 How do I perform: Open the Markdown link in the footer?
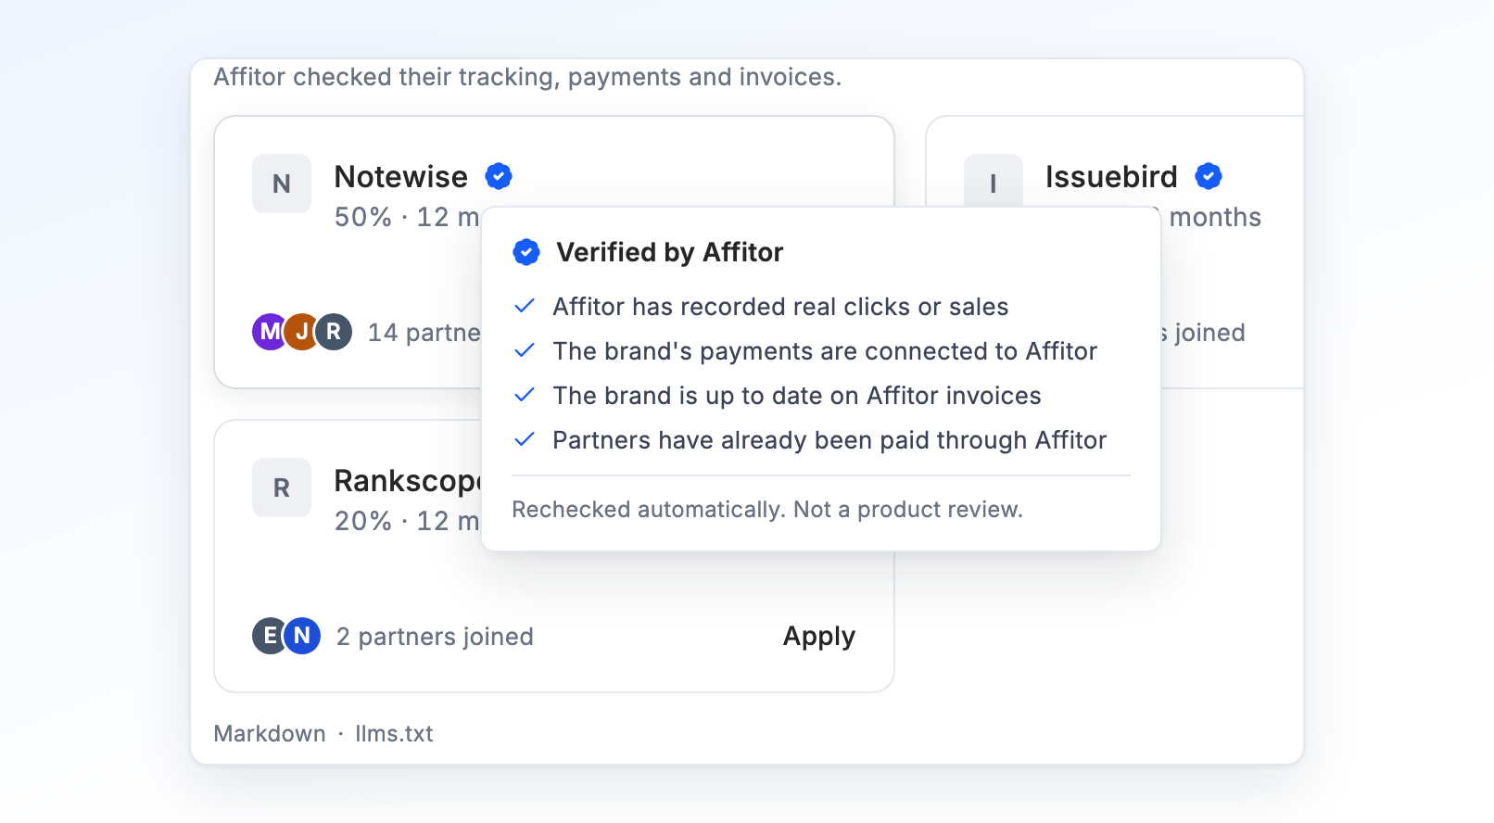pyautogui.click(x=270, y=733)
